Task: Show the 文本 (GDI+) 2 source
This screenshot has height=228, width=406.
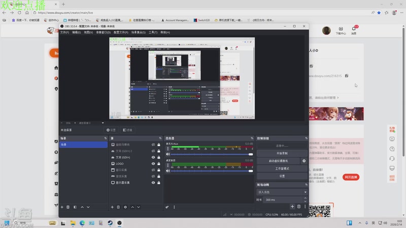Action: 153,151
